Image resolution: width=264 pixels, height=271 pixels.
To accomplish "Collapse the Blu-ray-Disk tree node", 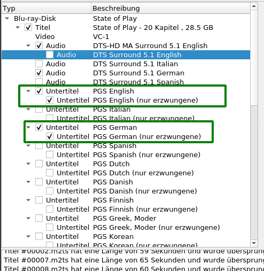I will (x=7, y=18).
